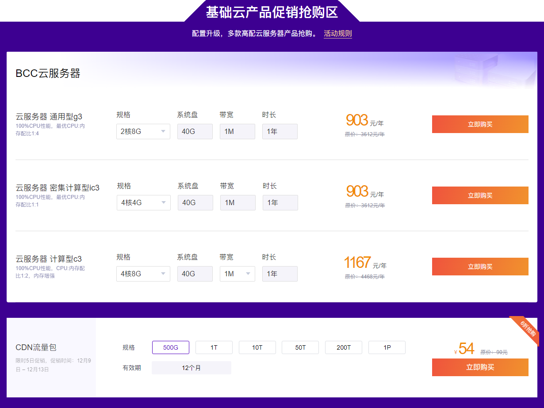The width and height of the screenshot is (544, 408).
Task: Click the 原价 4468元/年 strikethrough text
Action: tap(365, 277)
